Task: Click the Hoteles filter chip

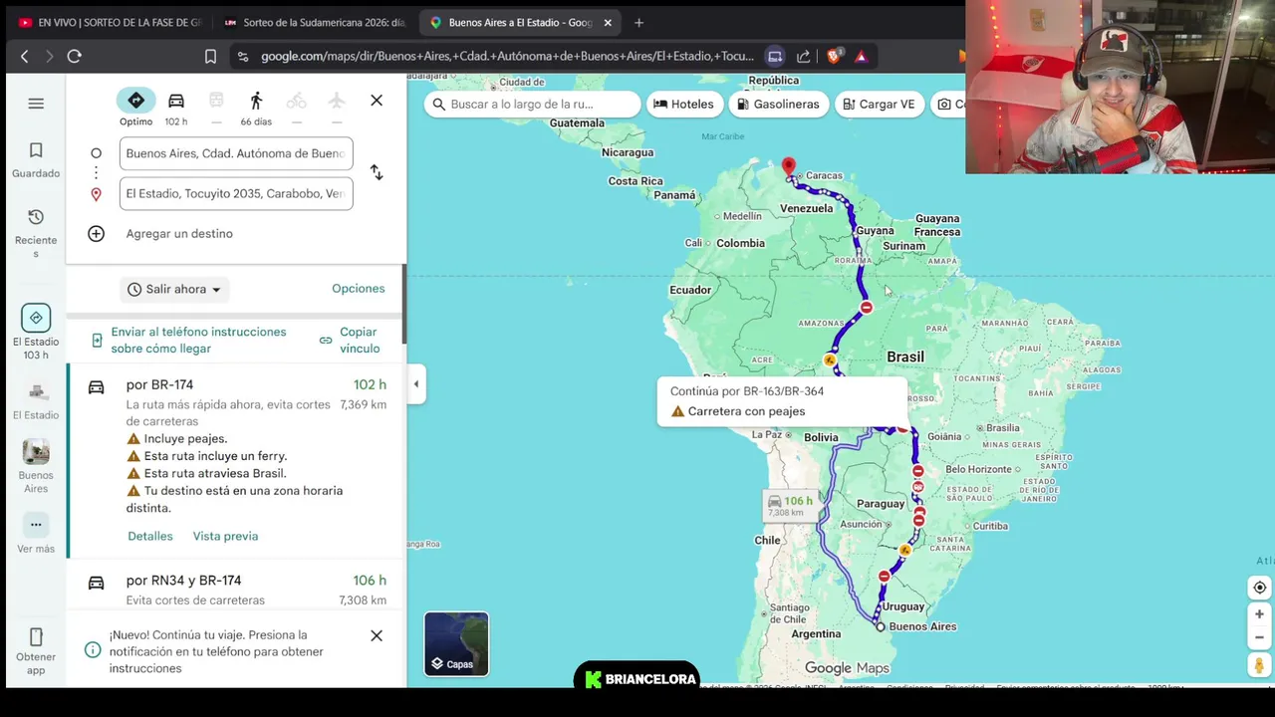Action: (x=684, y=104)
